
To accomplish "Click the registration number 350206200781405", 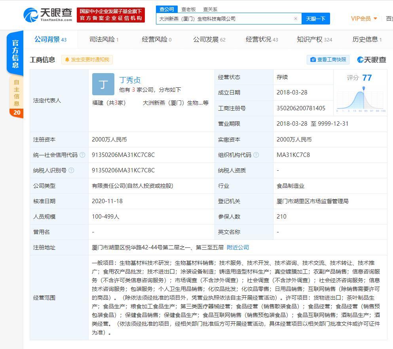I will click(x=301, y=108).
